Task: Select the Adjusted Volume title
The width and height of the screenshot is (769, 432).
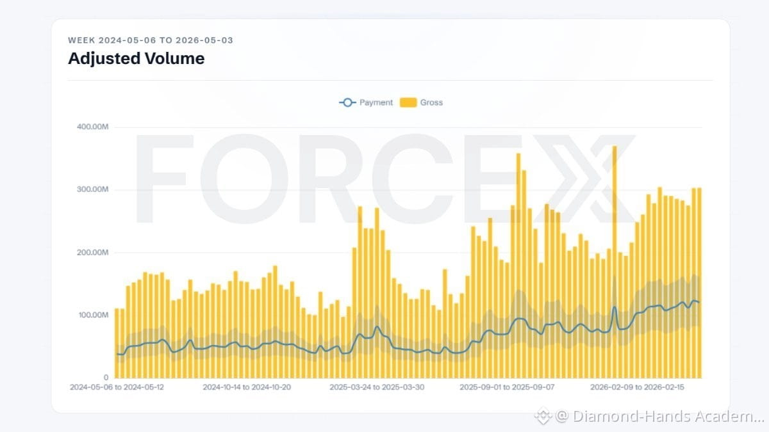Action: tap(136, 58)
